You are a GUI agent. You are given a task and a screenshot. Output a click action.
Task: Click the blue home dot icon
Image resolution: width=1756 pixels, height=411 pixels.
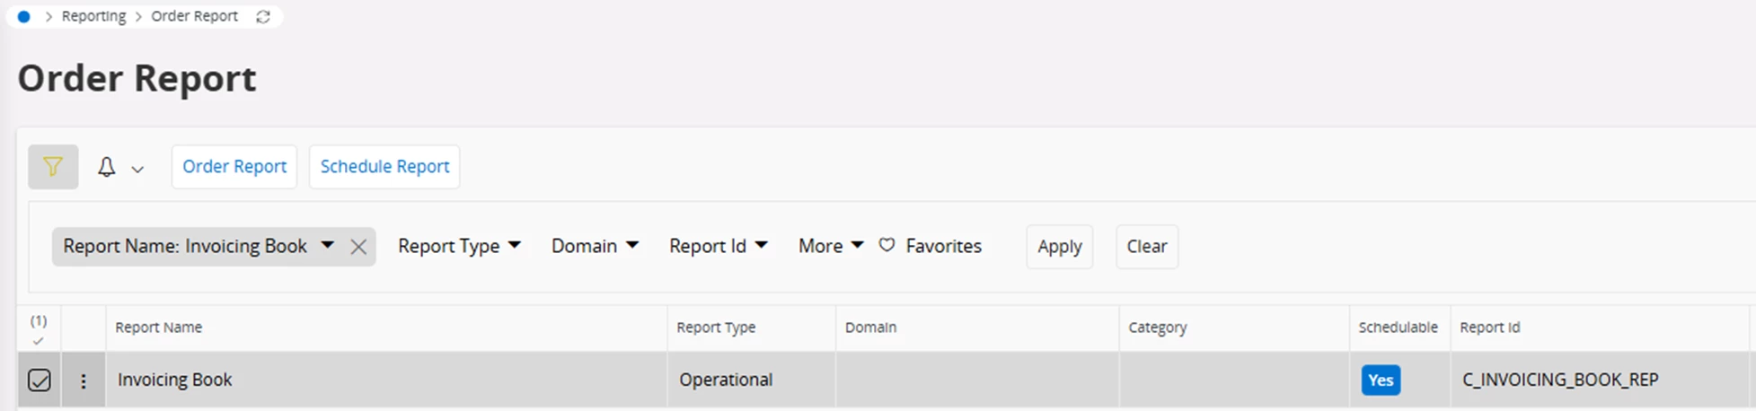click(x=24, y=16)
